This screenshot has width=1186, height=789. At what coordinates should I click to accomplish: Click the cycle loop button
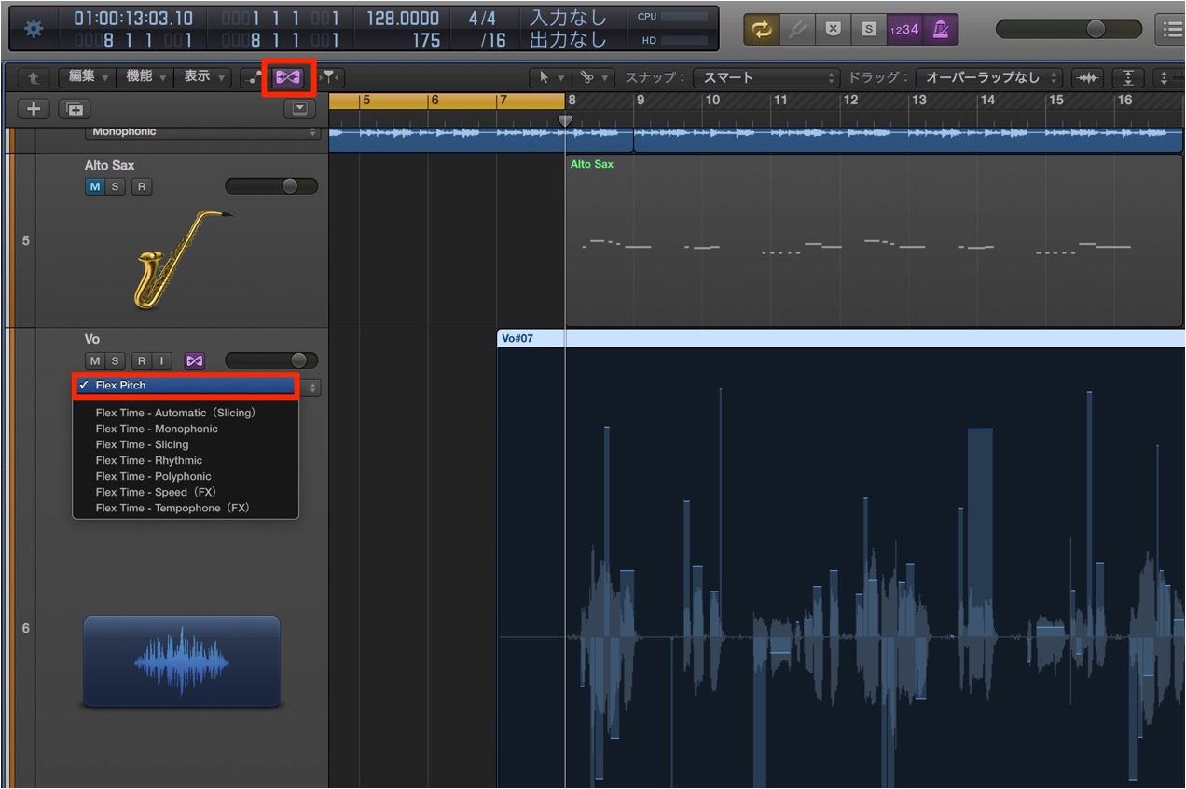coord(763,29)
